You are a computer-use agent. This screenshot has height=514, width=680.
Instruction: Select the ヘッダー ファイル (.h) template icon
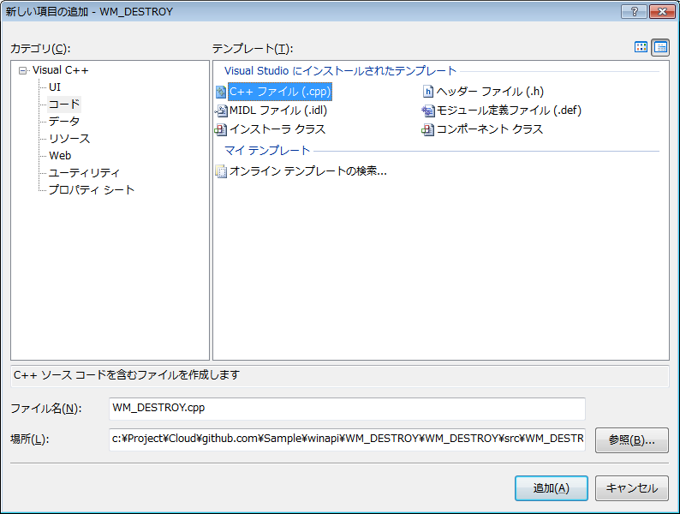tap(427, 92)
